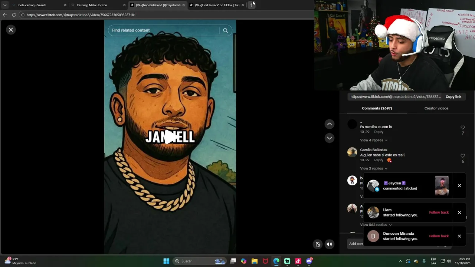This screenshot has height=267, width=475.
Task: Click the search magnifier in Find related content
Action: [x=225, y=30]
